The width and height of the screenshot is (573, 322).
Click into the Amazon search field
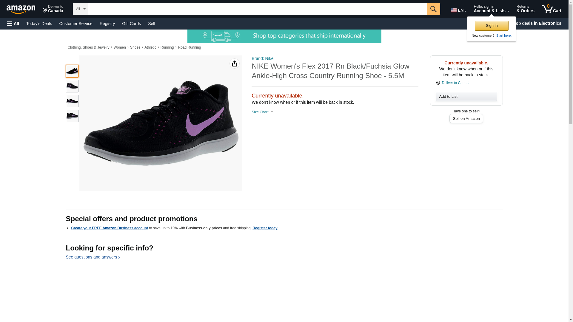point(257,9)
